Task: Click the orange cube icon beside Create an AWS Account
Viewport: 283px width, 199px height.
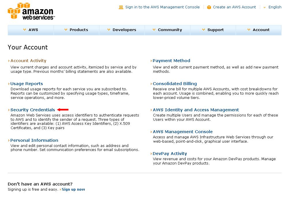Action: (209, 7)
